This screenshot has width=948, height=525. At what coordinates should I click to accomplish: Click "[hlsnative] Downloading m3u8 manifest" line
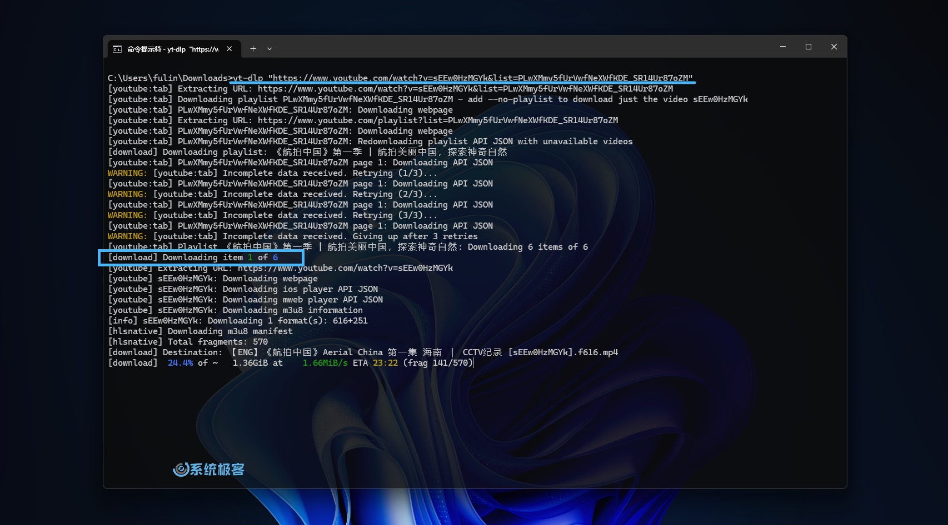tap(200, 331)
